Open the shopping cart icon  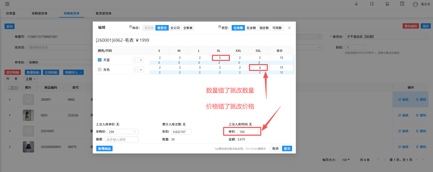(387, 4)
